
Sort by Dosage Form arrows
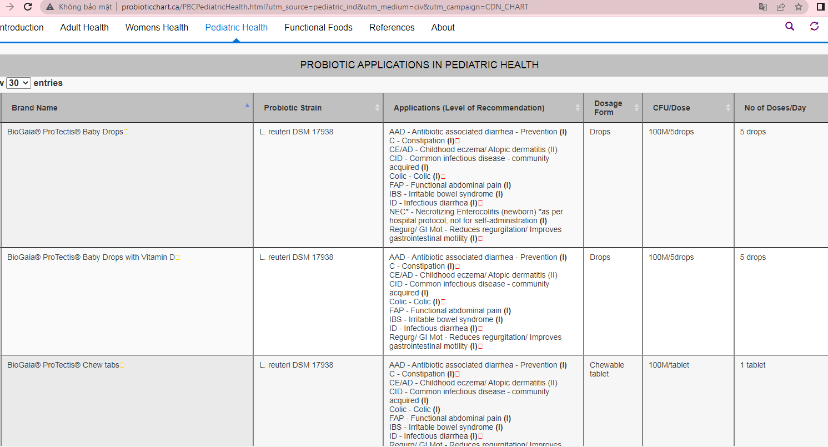click(637, 108)
